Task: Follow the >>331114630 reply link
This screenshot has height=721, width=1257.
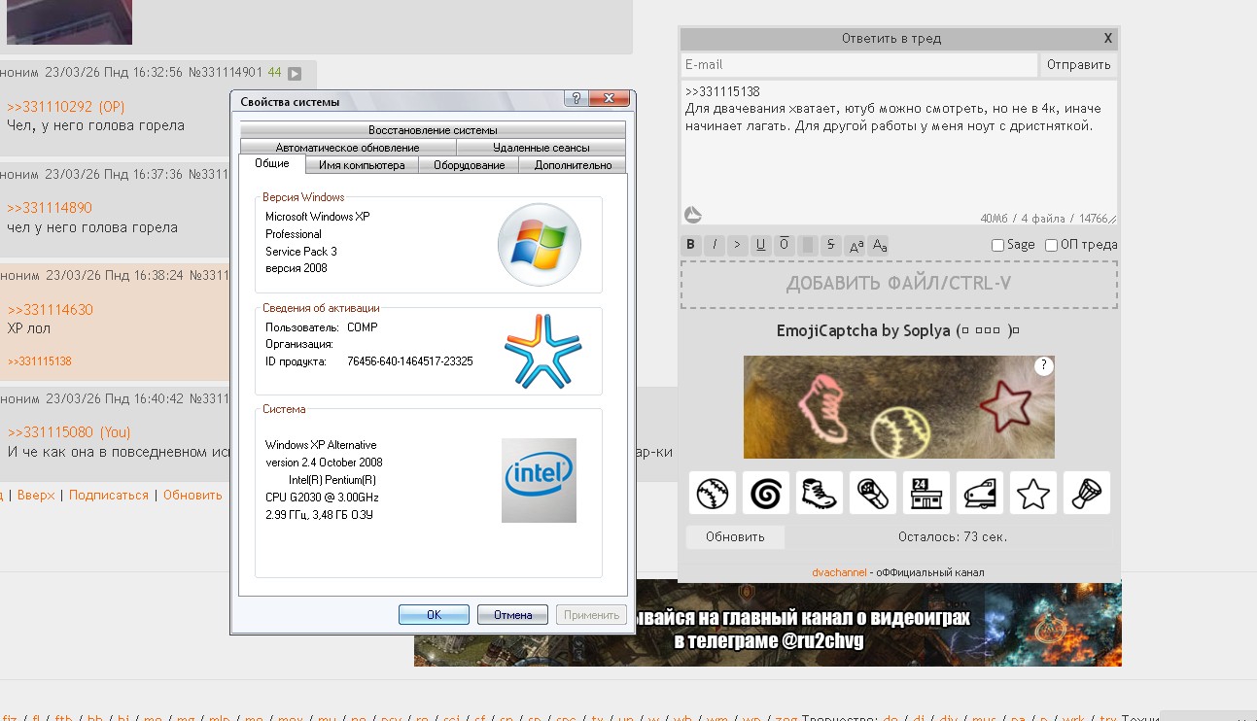Action: [50, 310]
